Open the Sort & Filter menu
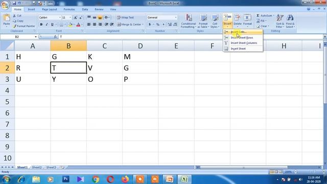Viewport: 327px width, 184px height. coord(280,21)
